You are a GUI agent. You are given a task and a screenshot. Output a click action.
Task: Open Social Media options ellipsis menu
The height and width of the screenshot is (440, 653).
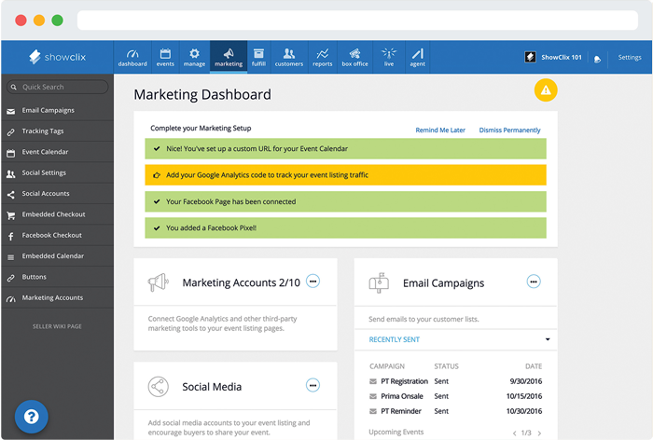point(313,385)
